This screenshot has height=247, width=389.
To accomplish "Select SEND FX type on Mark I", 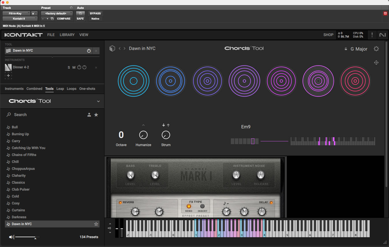I will (x=189, y=206).
